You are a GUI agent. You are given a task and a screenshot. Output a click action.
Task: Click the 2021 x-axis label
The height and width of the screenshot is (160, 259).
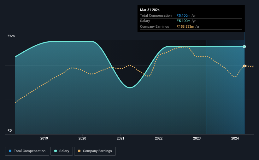121,138
